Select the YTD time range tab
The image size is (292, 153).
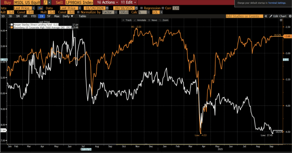(33, 16)
